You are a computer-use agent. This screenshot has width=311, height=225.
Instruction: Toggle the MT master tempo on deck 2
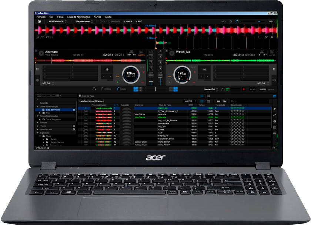coord(194,82)
